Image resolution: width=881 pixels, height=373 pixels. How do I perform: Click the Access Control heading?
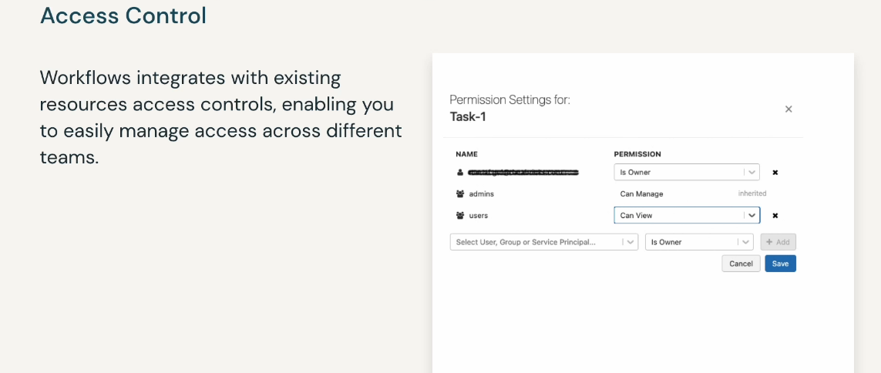point(123,15)
